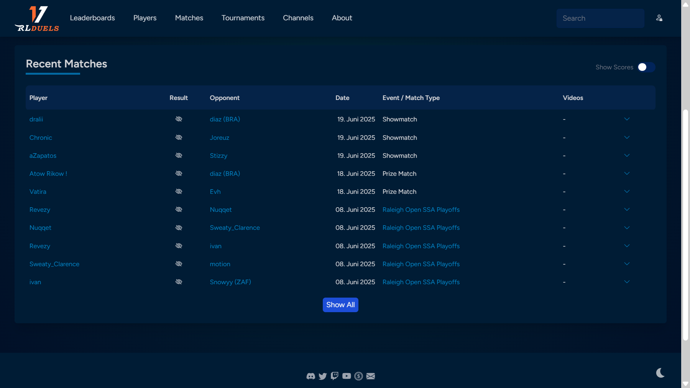Click the dollar donate icon
This screenshot has width=690, height=388.
(x=358, y=376)
